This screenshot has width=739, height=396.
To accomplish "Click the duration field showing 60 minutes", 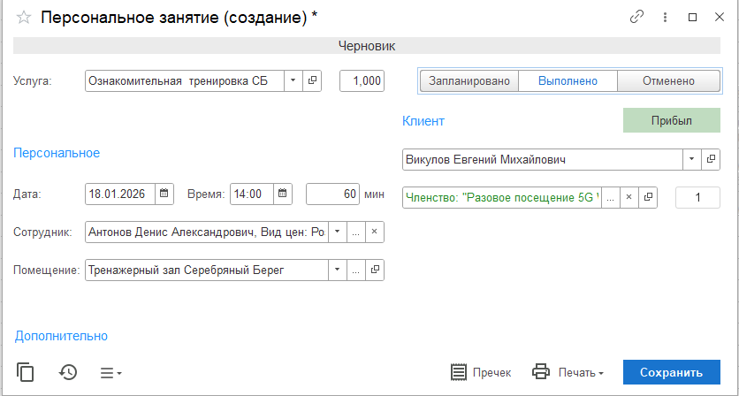I will coord(332,194).
